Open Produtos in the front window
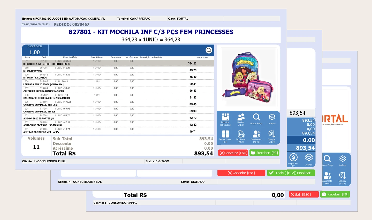This screenshot has width=372, height=220. click(225, 119)
